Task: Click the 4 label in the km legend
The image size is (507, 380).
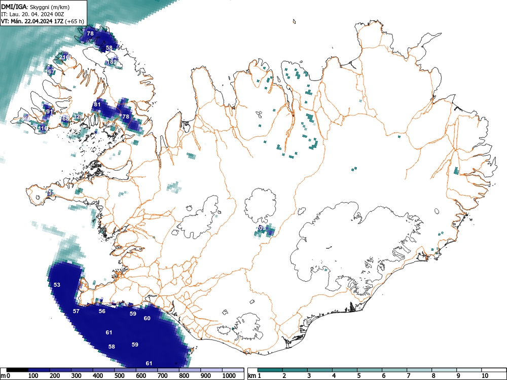Action: point(334,376)
